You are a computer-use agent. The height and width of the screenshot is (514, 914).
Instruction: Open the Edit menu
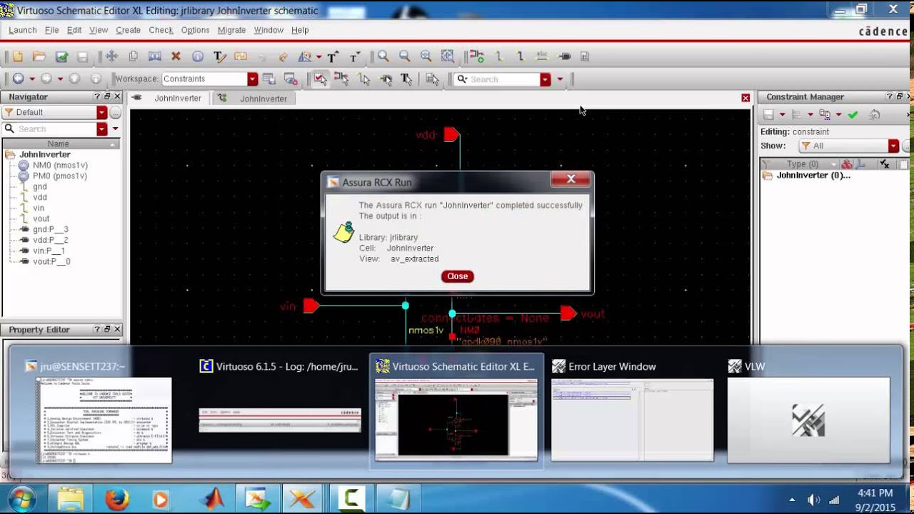[74, 30]
